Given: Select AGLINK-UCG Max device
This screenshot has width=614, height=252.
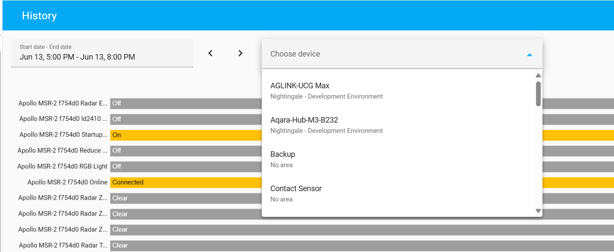Looking at the screenshot, I should point(398,90).
